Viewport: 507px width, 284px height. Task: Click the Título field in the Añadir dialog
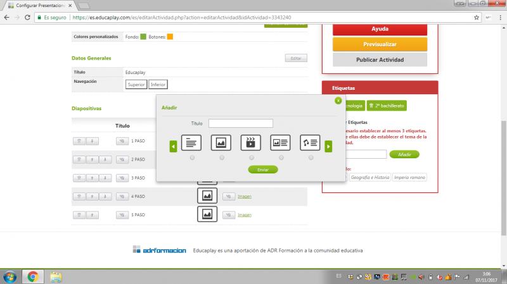pyautogui.click(x=241, y=123)
